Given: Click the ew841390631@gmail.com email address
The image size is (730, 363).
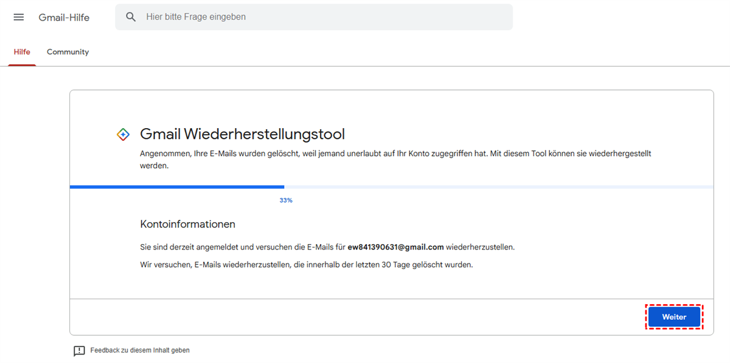Looking at the screenshot, I should click(x=395, y=248).
